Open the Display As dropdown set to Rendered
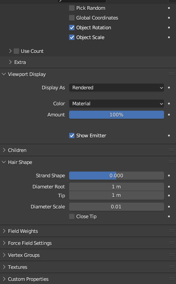This screenshot has width=176, height=284. click(x=117, y=88)
